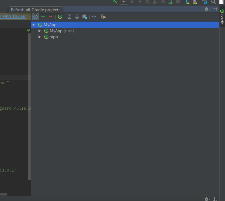Click the green hammer Make Project icon
225x201 pixels.
click(115, 2)
